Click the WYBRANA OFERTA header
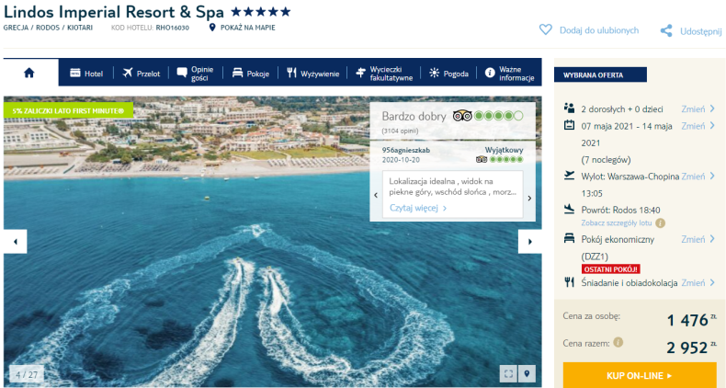The height and width of the screenshot is (388, 726). click(600, 75)
